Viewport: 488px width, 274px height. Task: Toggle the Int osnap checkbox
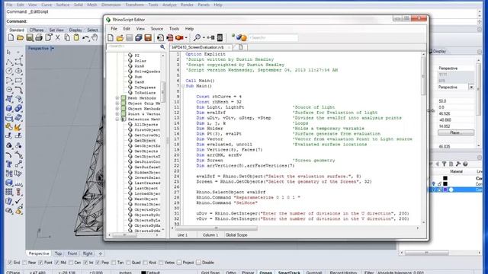(x=85, y=263)
